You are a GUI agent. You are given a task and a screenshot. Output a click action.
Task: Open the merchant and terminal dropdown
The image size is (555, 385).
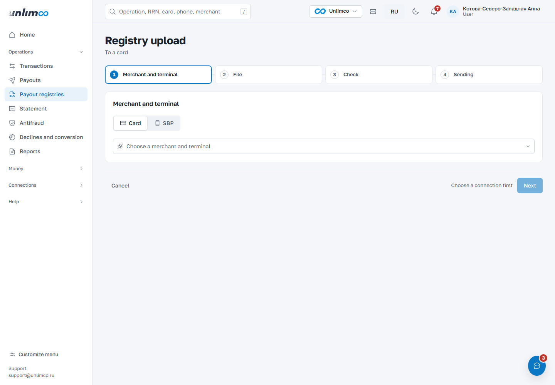click(324, 146)
